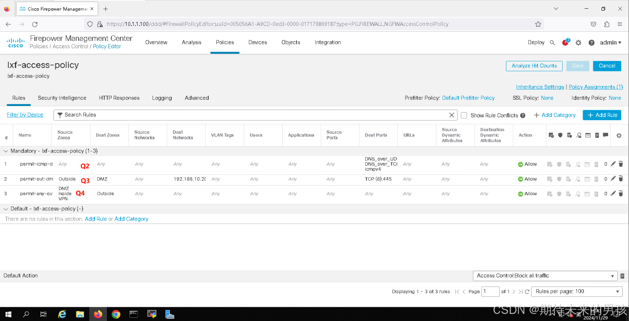The height and width of the screenshot is (321, 629).
Task: Bookmark this page with the star icon
Action: coord(538,24)
